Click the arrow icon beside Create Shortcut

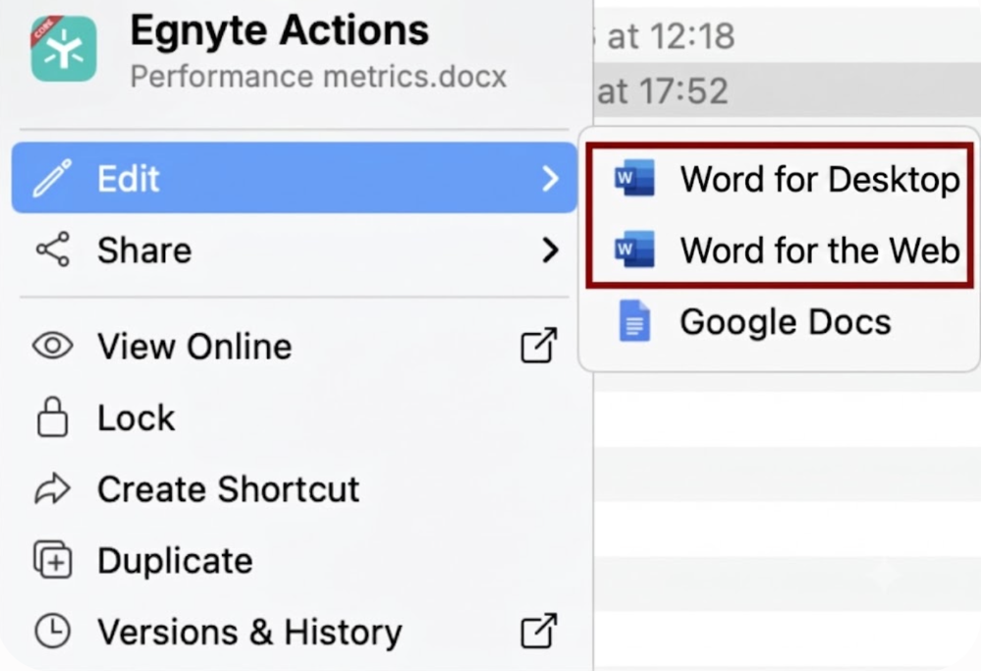[53, 489]
